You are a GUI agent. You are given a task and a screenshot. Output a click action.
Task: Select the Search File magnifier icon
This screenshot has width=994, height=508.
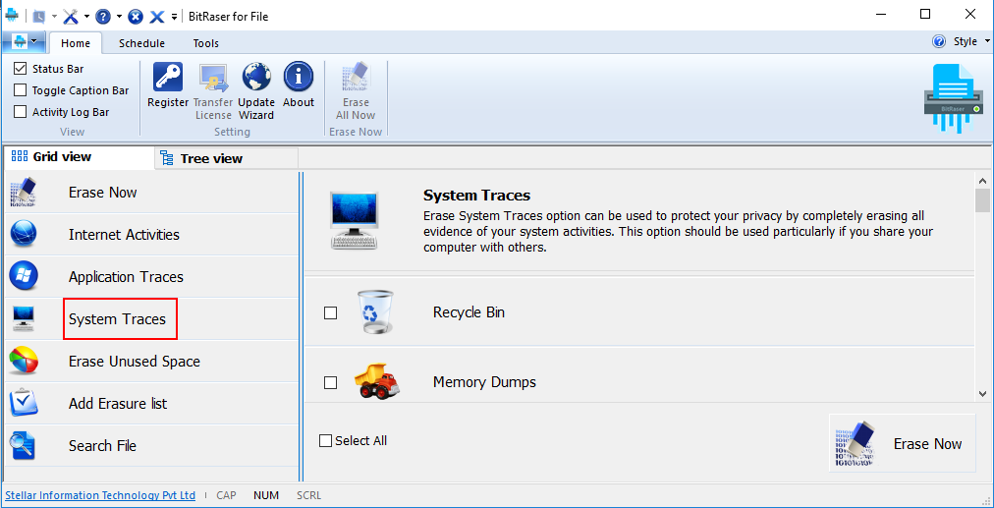[x=23, y=445]
